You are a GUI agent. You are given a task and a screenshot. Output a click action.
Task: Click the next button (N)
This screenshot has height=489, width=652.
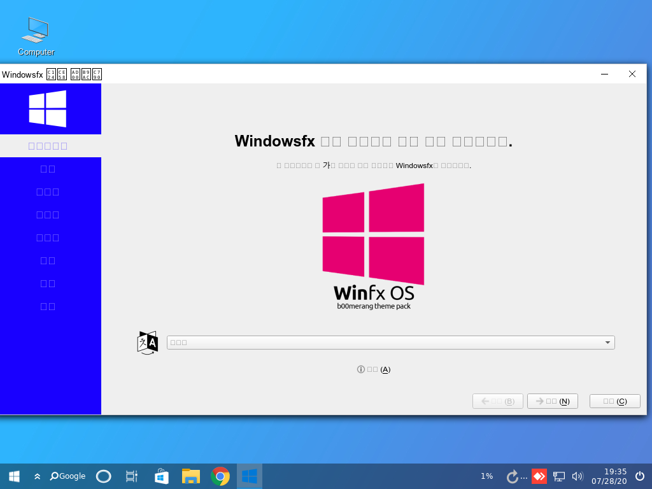[553, 401]
